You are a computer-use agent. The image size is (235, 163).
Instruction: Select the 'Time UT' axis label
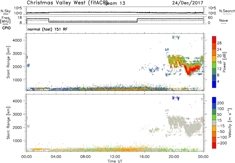tap(115, 161)
